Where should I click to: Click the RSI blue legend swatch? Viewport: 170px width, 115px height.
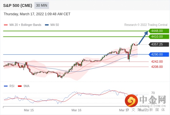[x=6, y=86]
